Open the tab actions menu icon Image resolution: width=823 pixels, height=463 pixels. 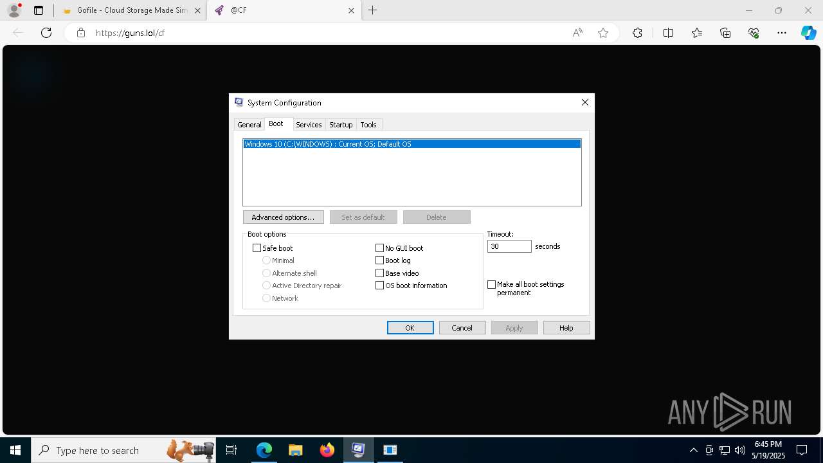click(x=39, y=10)
